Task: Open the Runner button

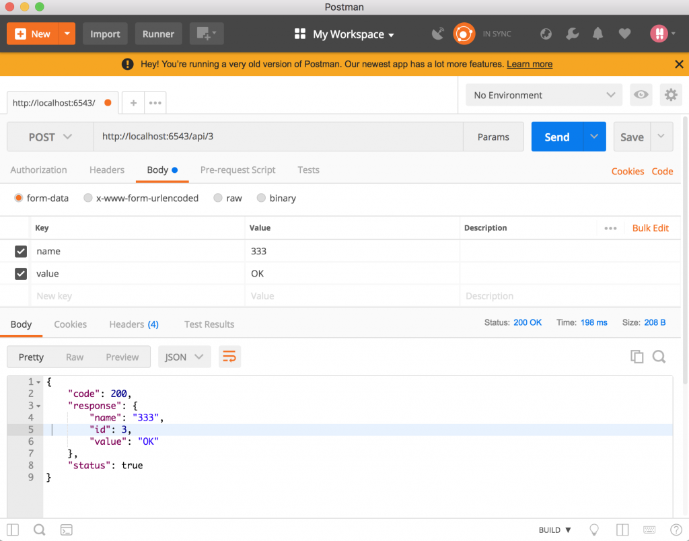Action: 158,34
